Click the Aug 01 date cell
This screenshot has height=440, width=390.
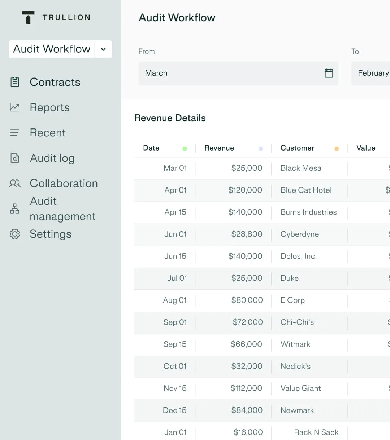(175, 300)
